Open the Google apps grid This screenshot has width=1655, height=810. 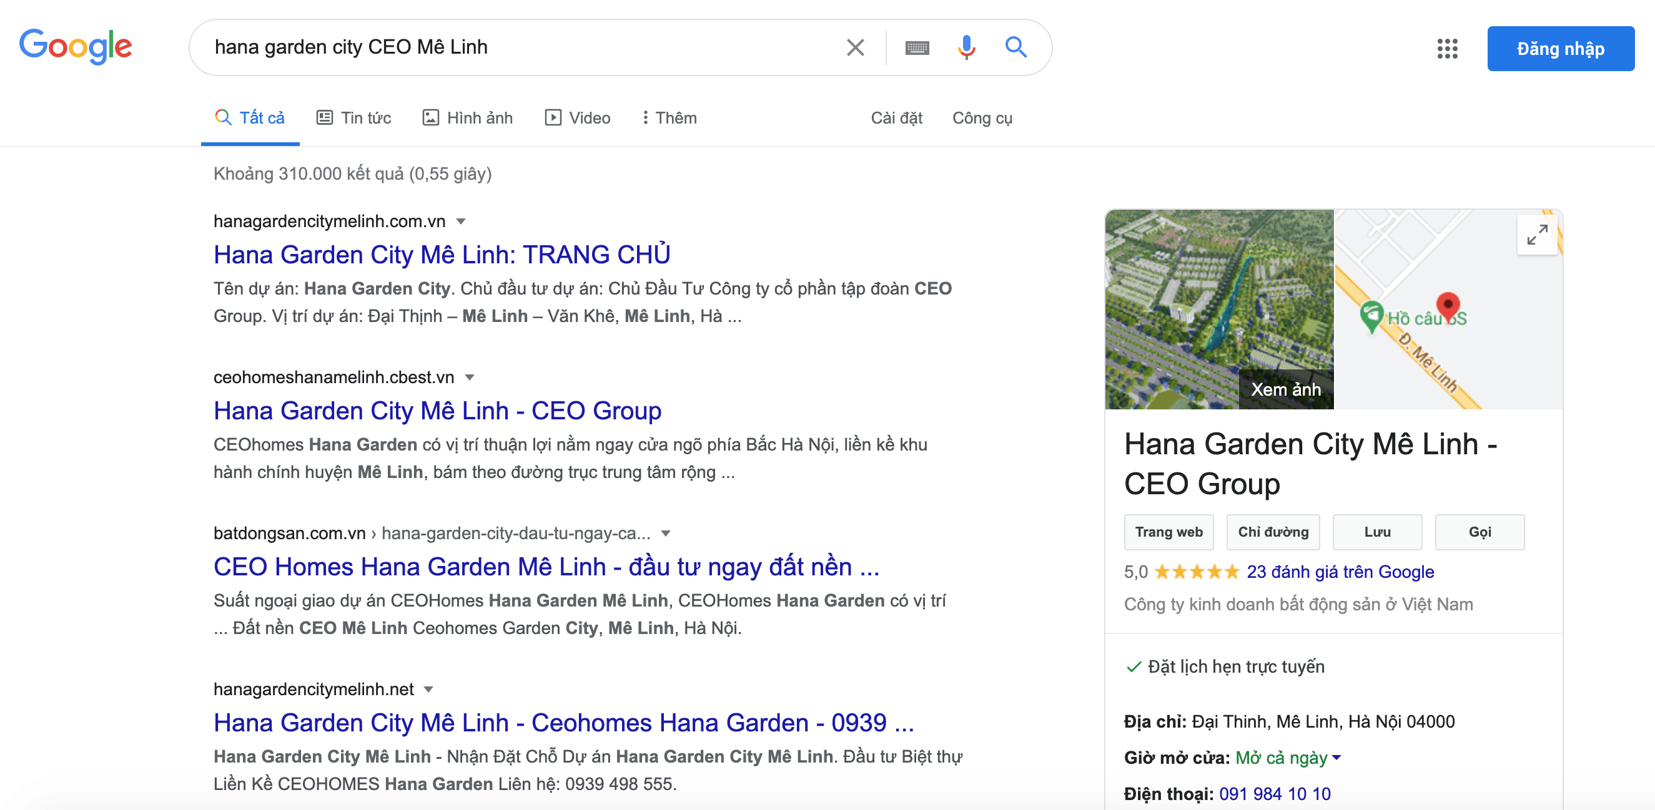point(1447,49)
